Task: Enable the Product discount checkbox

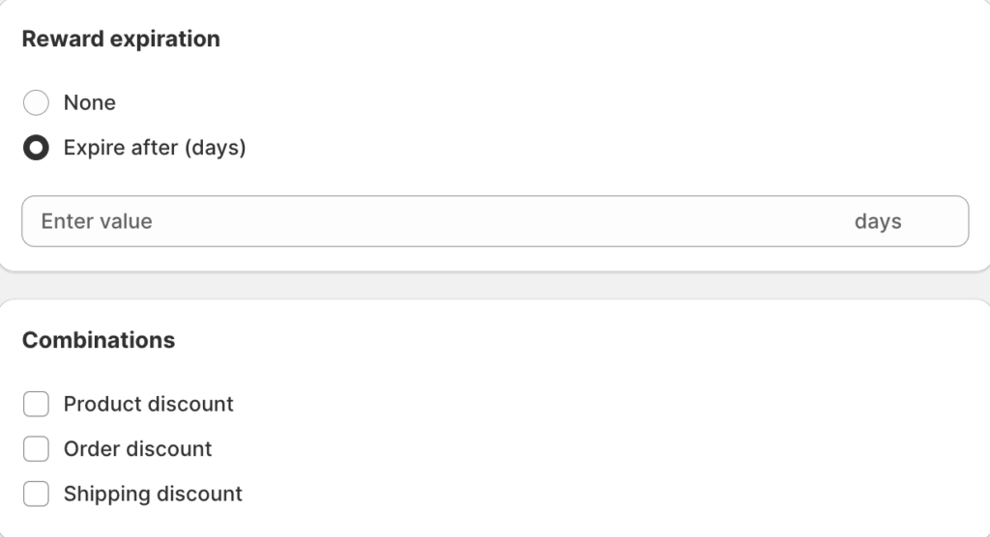Action: (x=36, y=405)
